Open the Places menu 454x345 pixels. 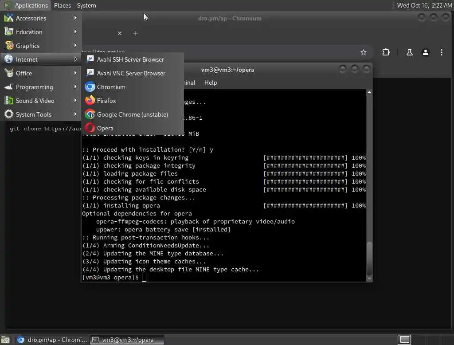pyautogui.click(x=62, y=5)
